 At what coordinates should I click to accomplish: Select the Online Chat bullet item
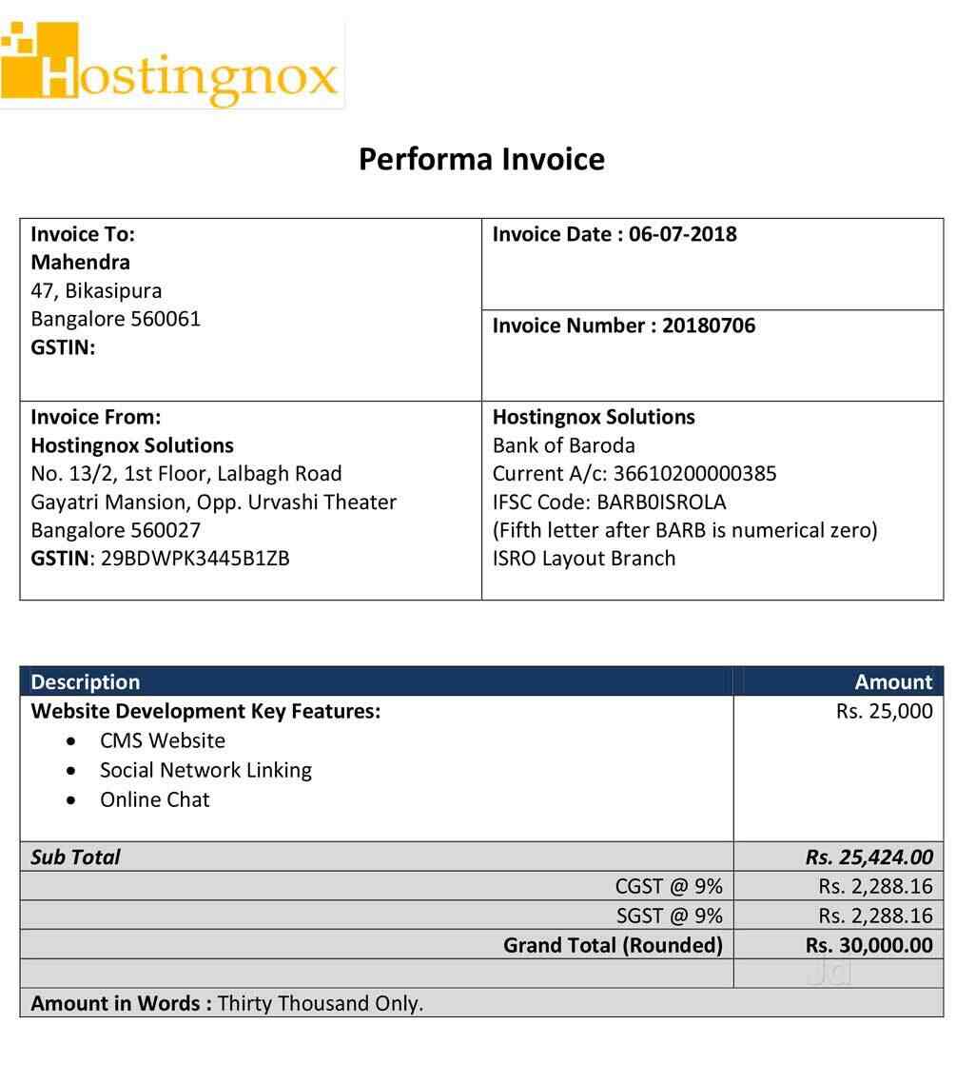click(154, 799)
